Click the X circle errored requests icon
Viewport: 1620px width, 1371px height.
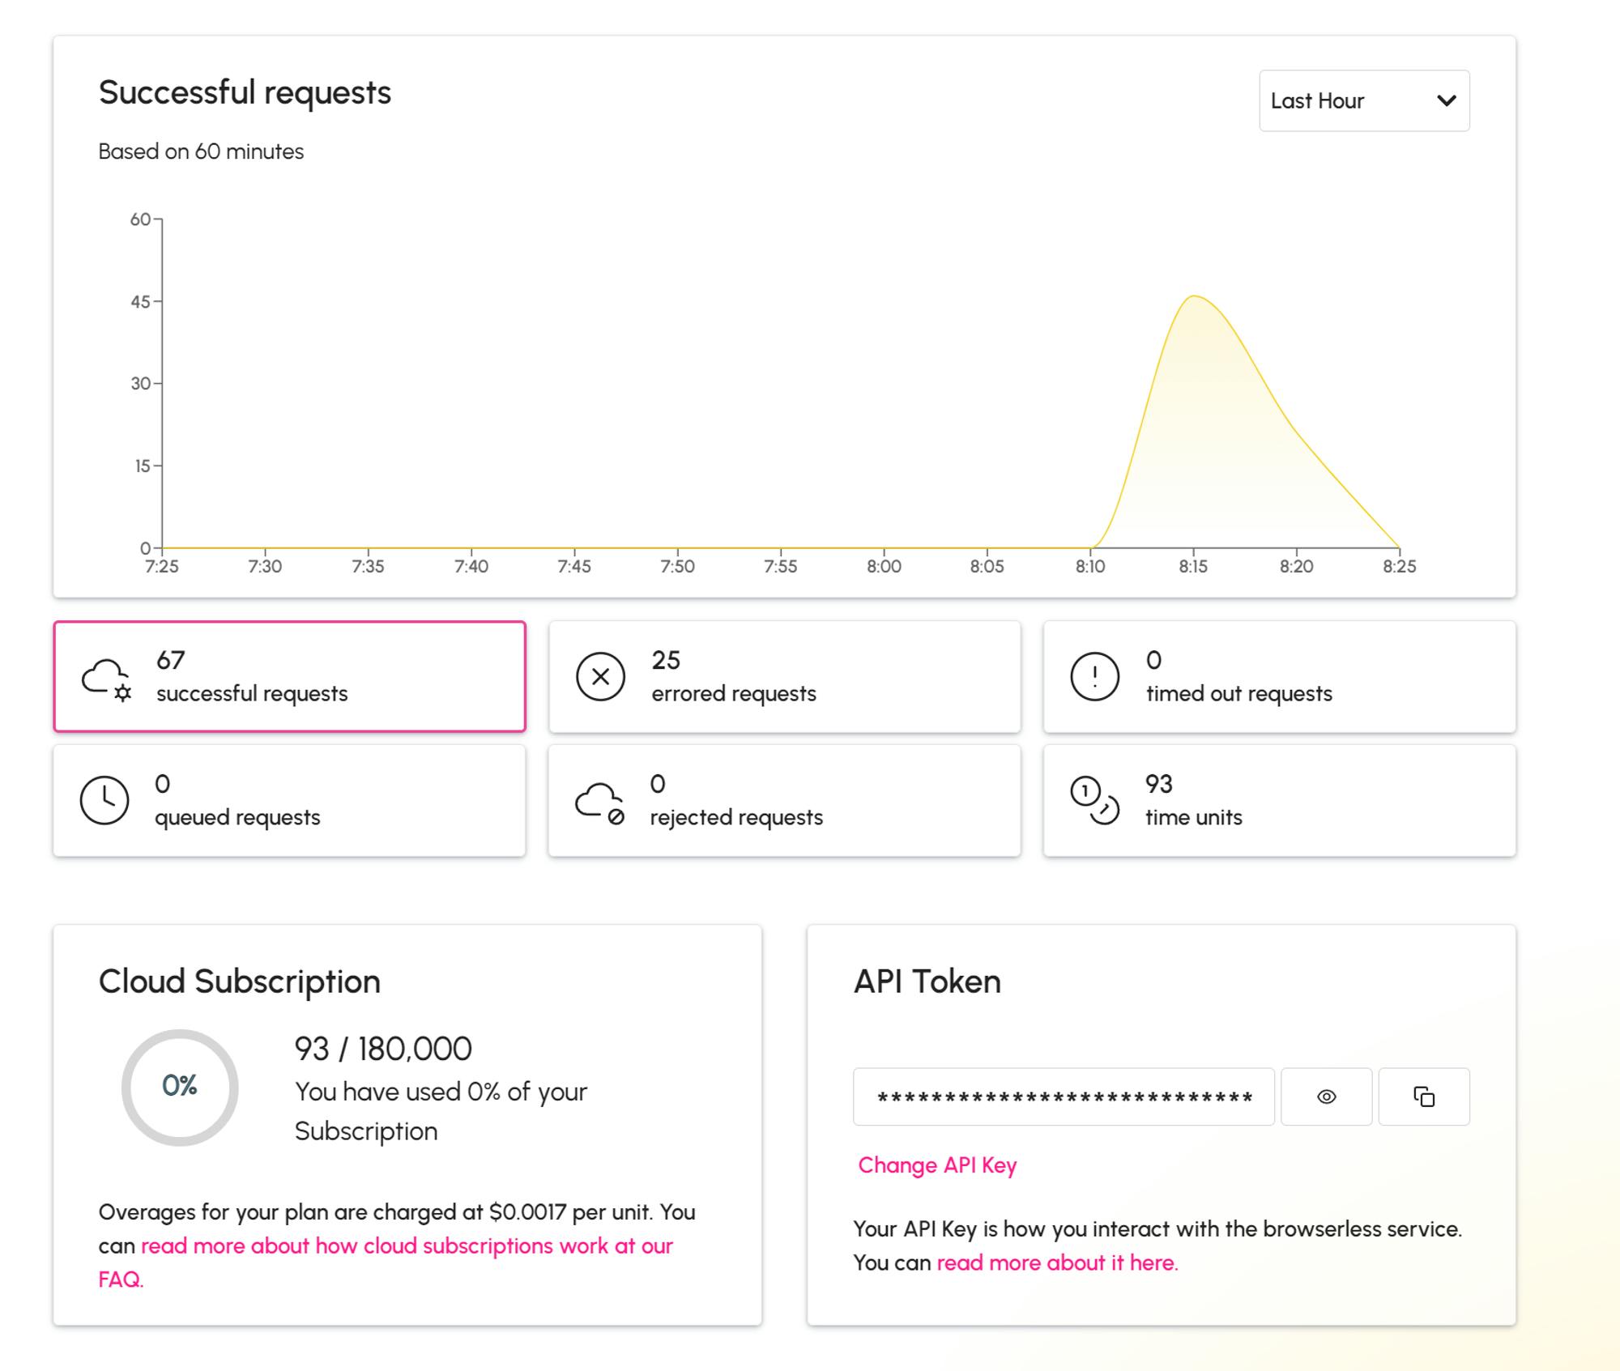click(600, 677)
